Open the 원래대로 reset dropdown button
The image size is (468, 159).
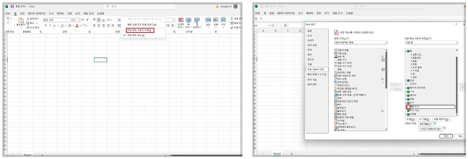click(425, 124)
